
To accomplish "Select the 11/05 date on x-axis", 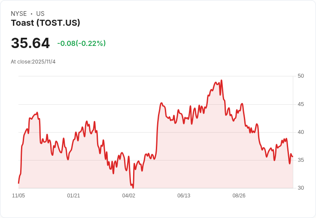I will point(18,196).
